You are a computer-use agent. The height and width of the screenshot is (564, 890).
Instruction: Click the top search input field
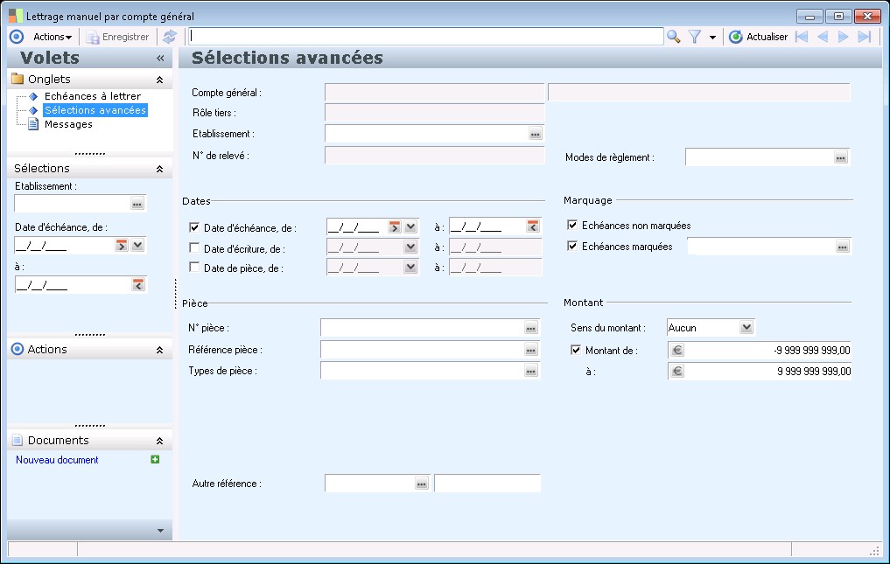[425, 37]
